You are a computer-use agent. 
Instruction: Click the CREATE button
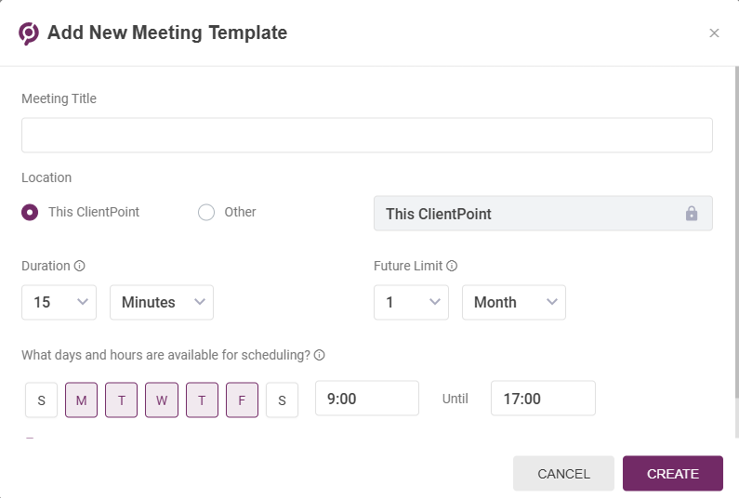tap(673, 474)
